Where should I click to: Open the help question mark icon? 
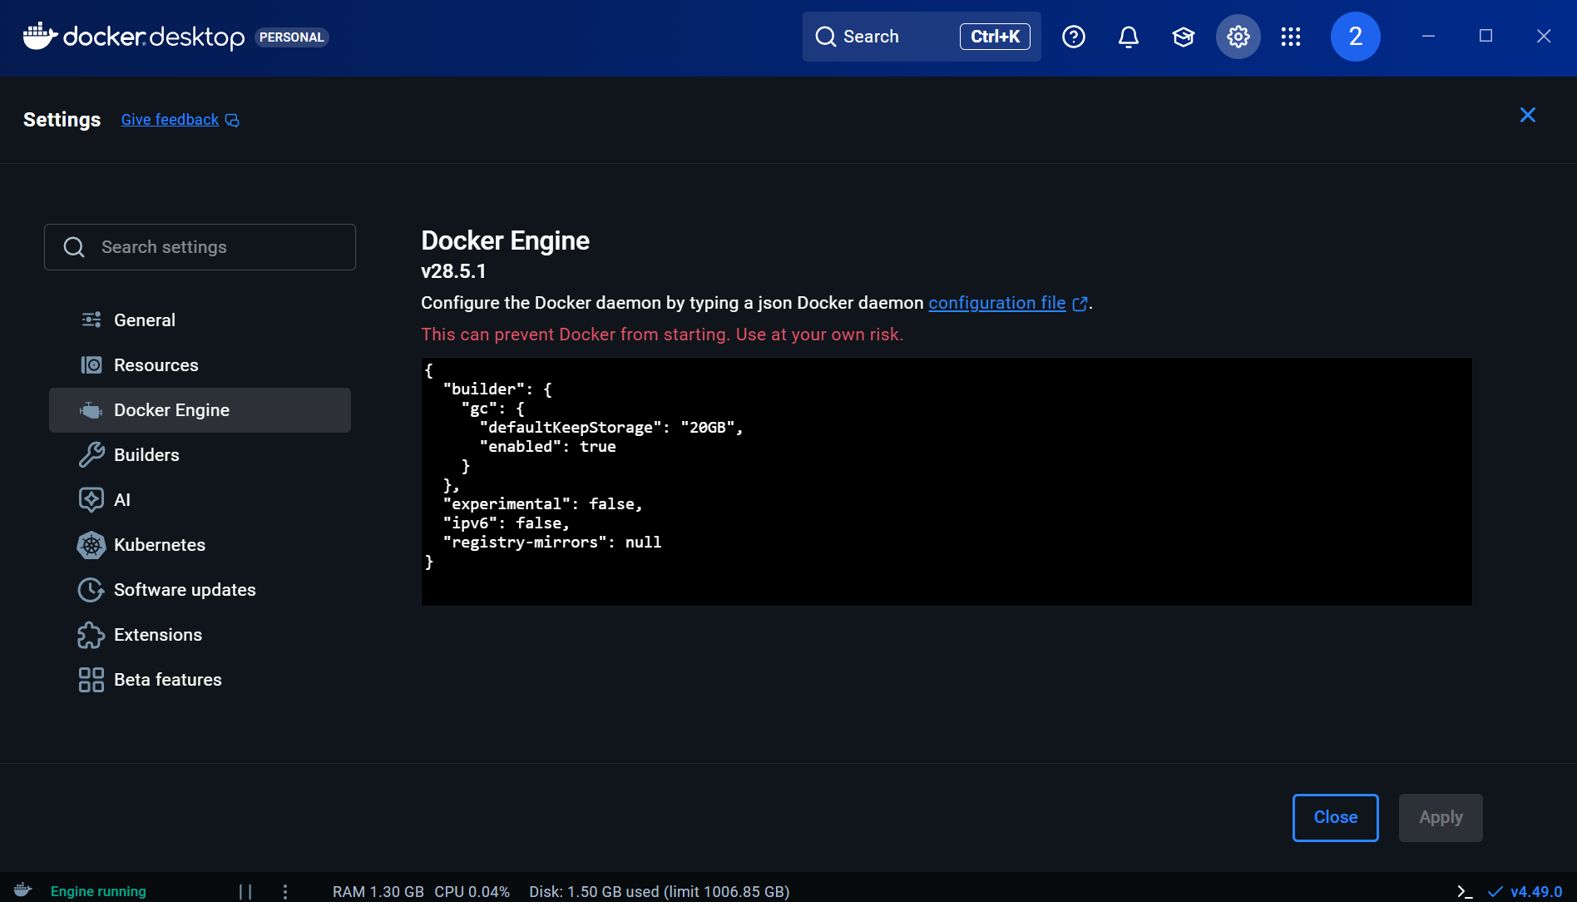[1073, 37]
